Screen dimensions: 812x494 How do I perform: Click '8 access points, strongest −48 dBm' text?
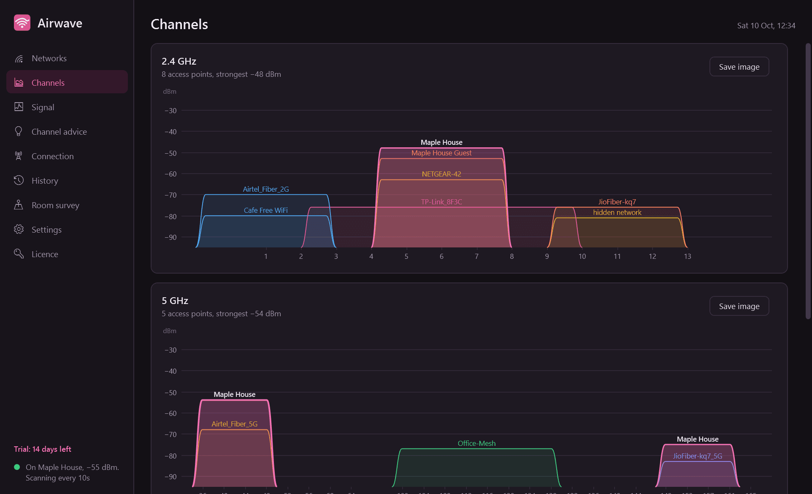pyautogui.click(x=221, y=74)
